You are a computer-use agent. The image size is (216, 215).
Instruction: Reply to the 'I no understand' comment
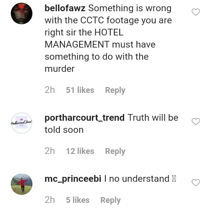coord(111,200)
